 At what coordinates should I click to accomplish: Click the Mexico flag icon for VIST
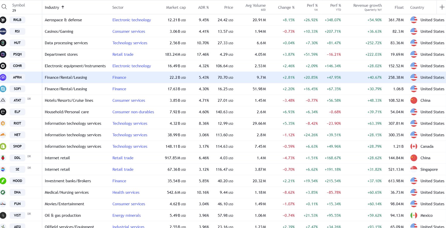414,215
